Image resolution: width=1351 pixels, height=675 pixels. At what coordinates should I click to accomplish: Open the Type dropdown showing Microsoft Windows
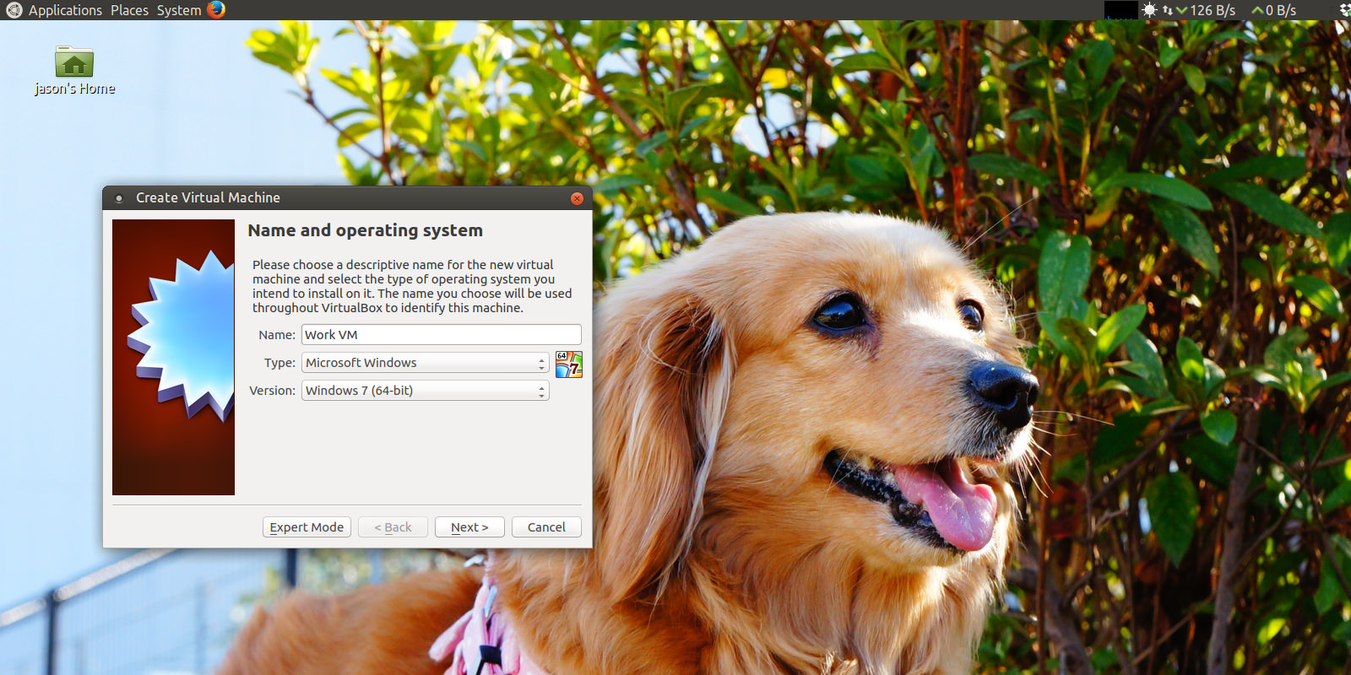tap(426, 363)
